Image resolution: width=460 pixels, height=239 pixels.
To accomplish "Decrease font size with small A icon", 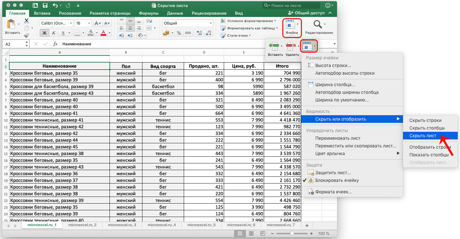I will click(106, 23).
